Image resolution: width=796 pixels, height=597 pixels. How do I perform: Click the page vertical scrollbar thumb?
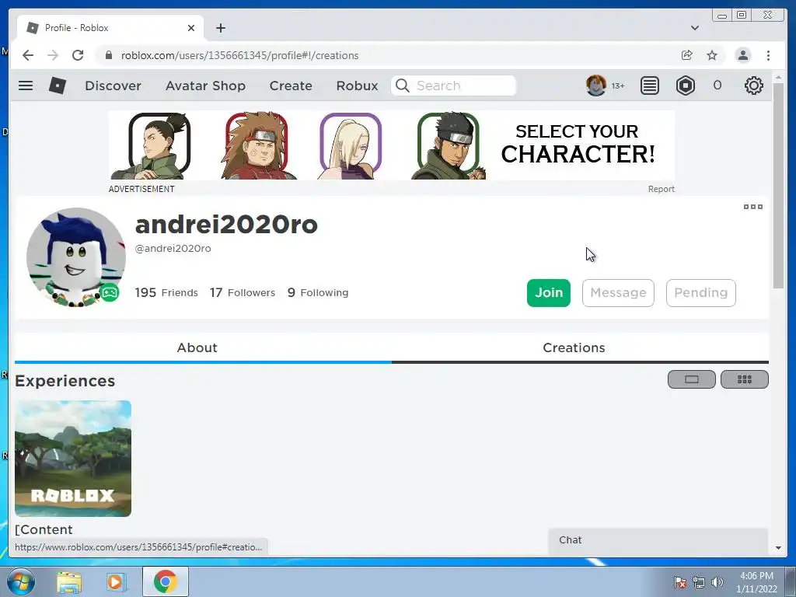click(778, 185)
